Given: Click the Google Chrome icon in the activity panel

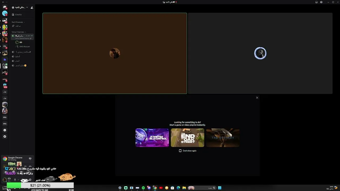Looking at the screenshot, I should pos(5,159).
